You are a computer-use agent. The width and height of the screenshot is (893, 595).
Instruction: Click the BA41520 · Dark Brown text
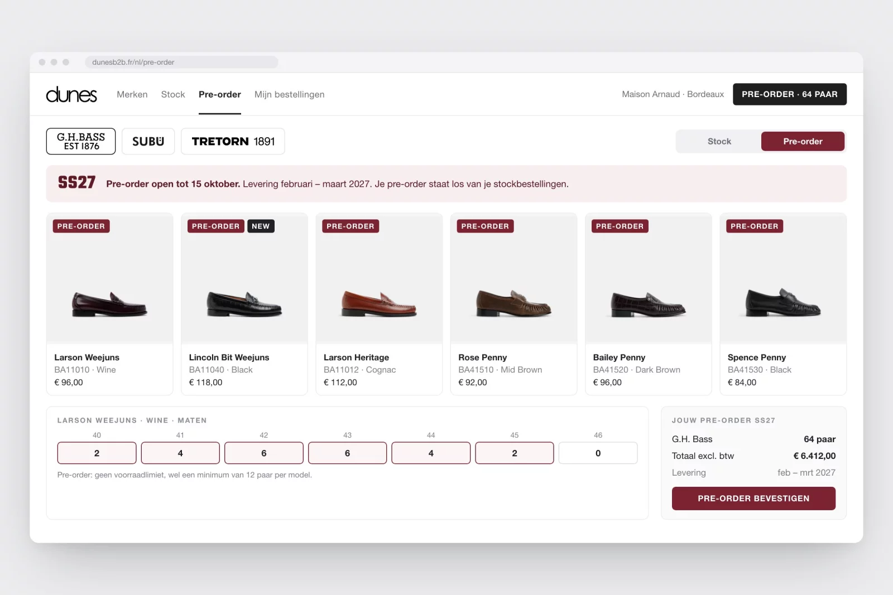coord(636,370)
